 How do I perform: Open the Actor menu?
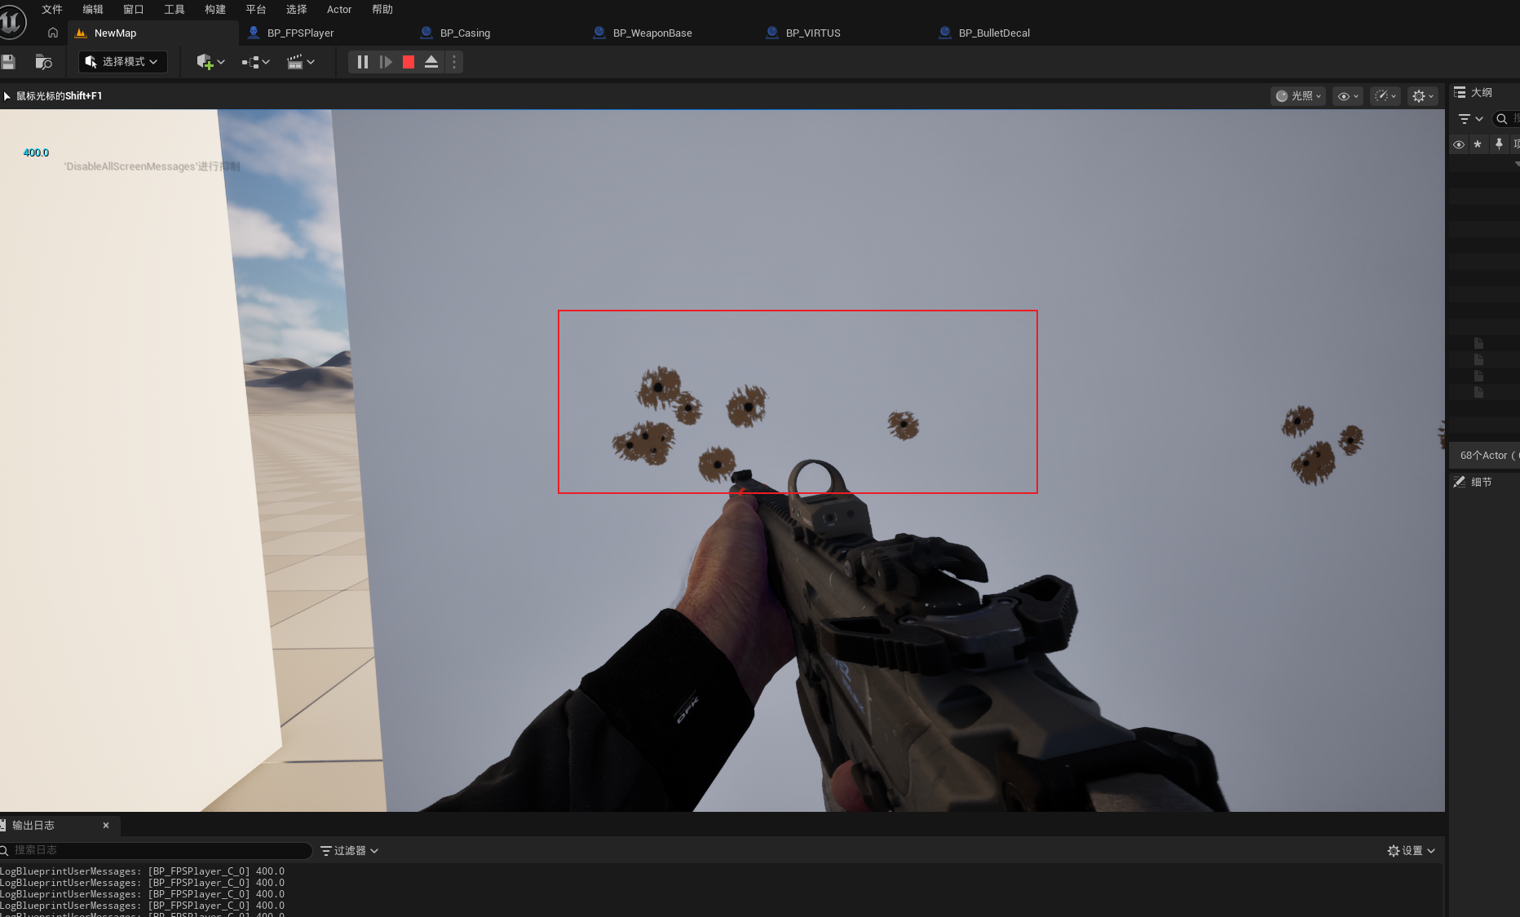(339, 10)
